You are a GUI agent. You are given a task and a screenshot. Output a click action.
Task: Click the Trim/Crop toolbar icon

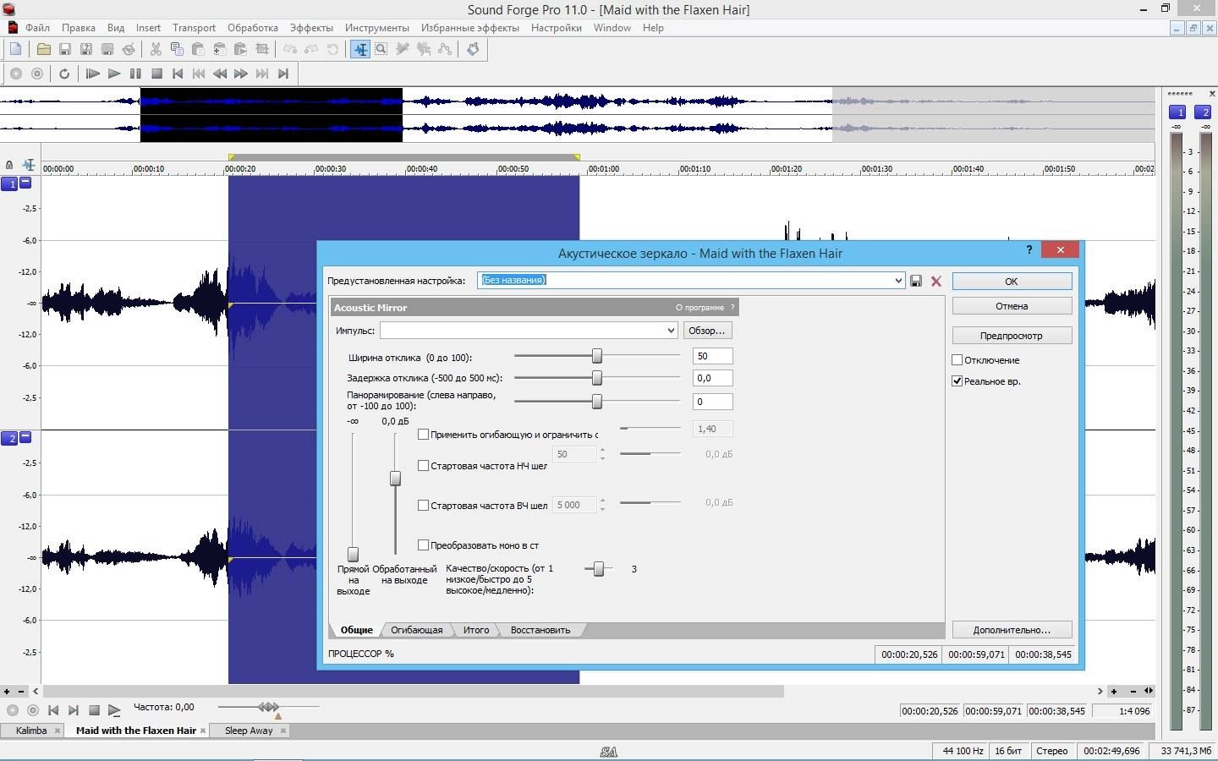(262, 49)
